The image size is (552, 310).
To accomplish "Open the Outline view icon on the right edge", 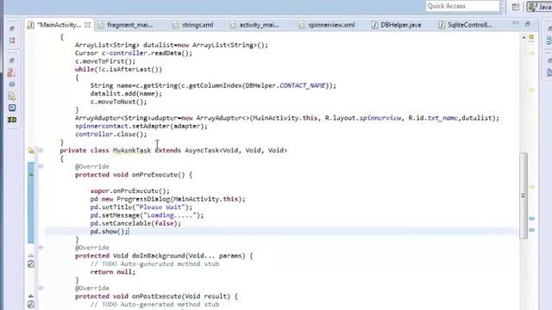I will click(549, 41).
